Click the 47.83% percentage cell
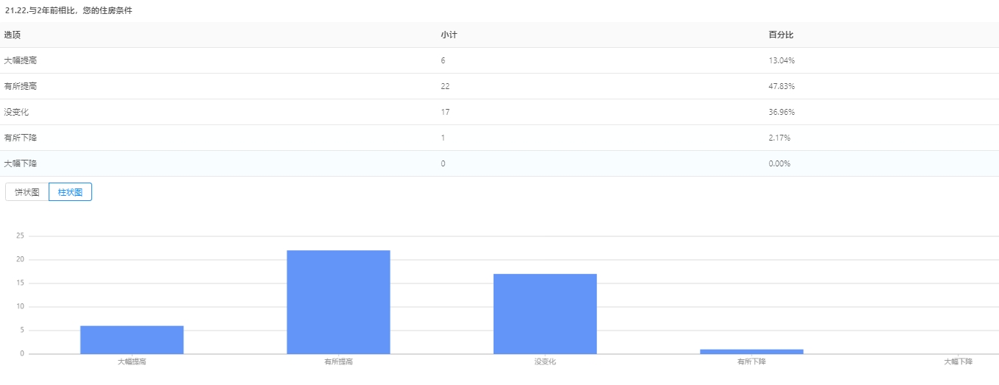The image size is (999, 385). pyautogui.click(x=781, y=86)
